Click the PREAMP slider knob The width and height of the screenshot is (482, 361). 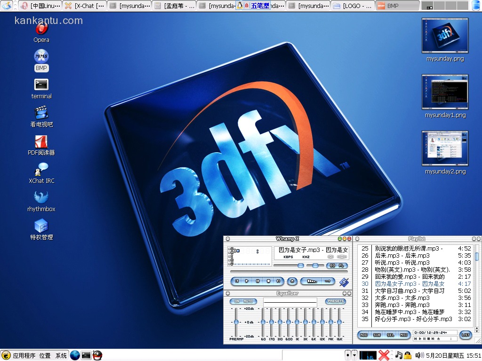[236, 322]
